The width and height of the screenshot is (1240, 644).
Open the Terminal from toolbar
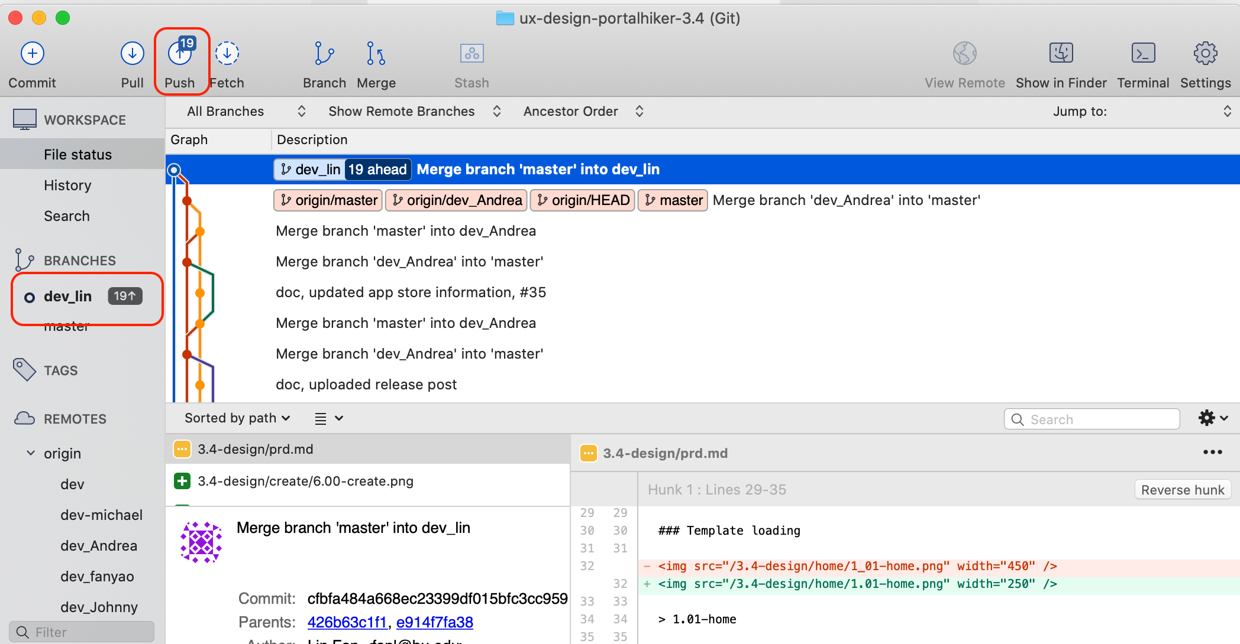click(1143, 54)
